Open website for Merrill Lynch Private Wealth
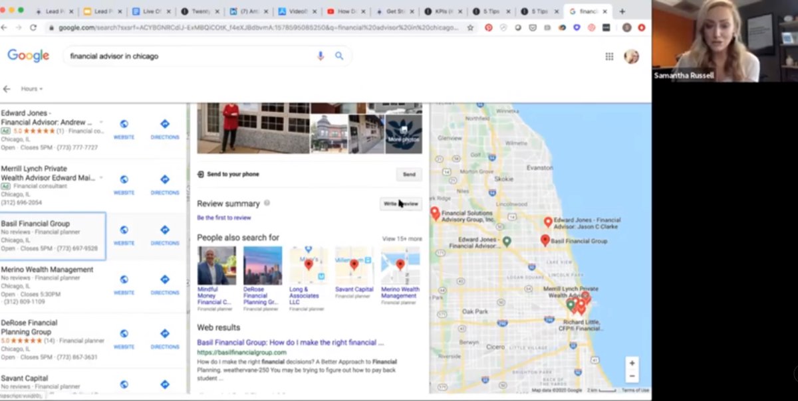The height and width of the screenshot is (401, 798). tap(124, 184)
